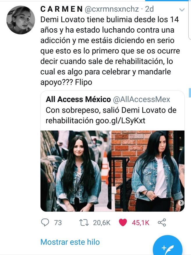Image resolution: width=191 pixels, height=255 pixels.
Task: Open @cxrmnsxnchz handle
Action: click(112, 9)
